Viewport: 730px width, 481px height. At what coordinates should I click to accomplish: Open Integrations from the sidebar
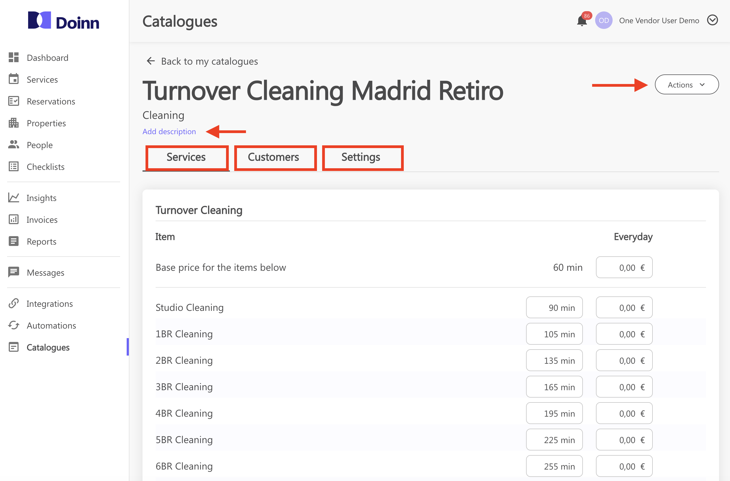pos(50,304)
